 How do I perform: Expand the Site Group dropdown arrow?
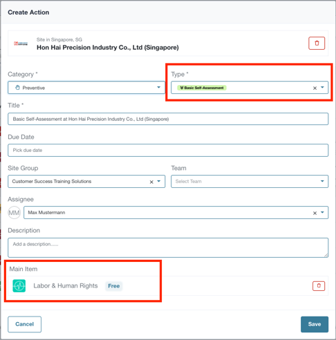click(159, 181)
